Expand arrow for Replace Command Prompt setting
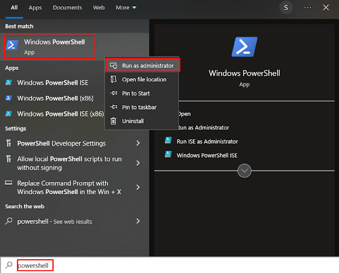339x273 pixels. (x=138, y=187)
